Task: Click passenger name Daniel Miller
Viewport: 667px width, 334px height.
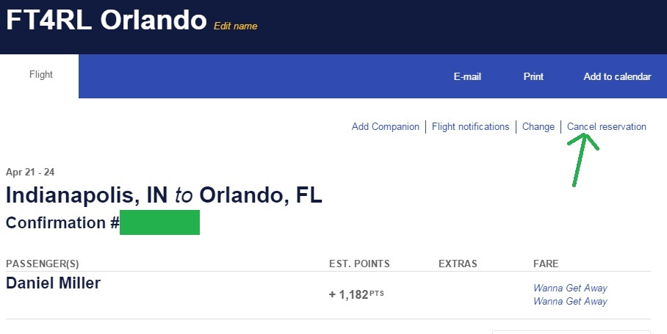Action: point(53,283)
